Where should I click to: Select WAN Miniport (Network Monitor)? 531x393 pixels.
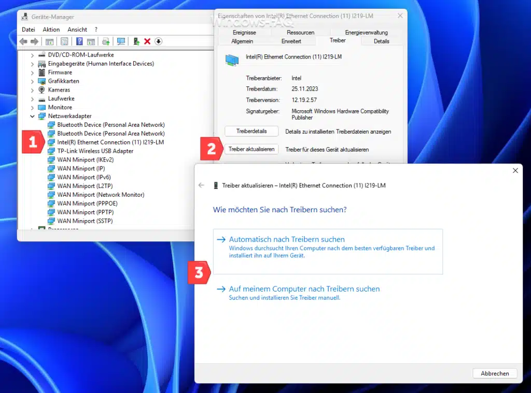point(101,195)
